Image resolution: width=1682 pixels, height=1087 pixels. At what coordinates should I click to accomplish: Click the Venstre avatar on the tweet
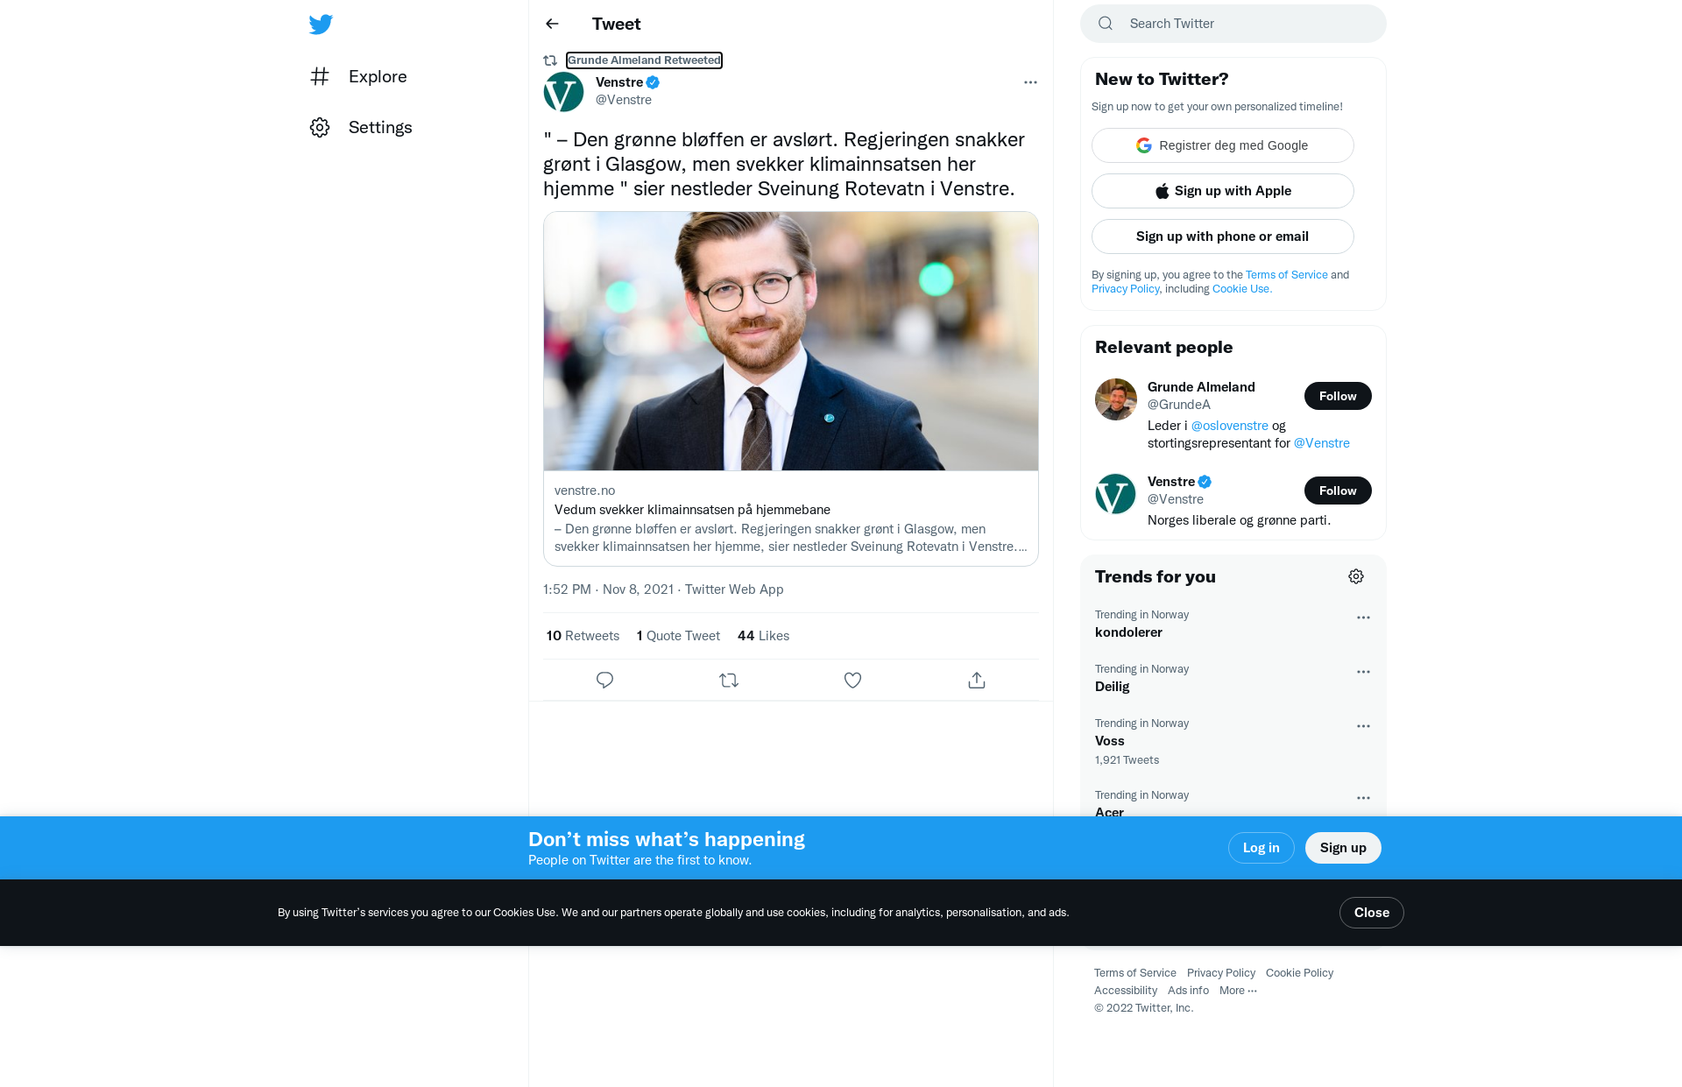[x=563, y=91]
